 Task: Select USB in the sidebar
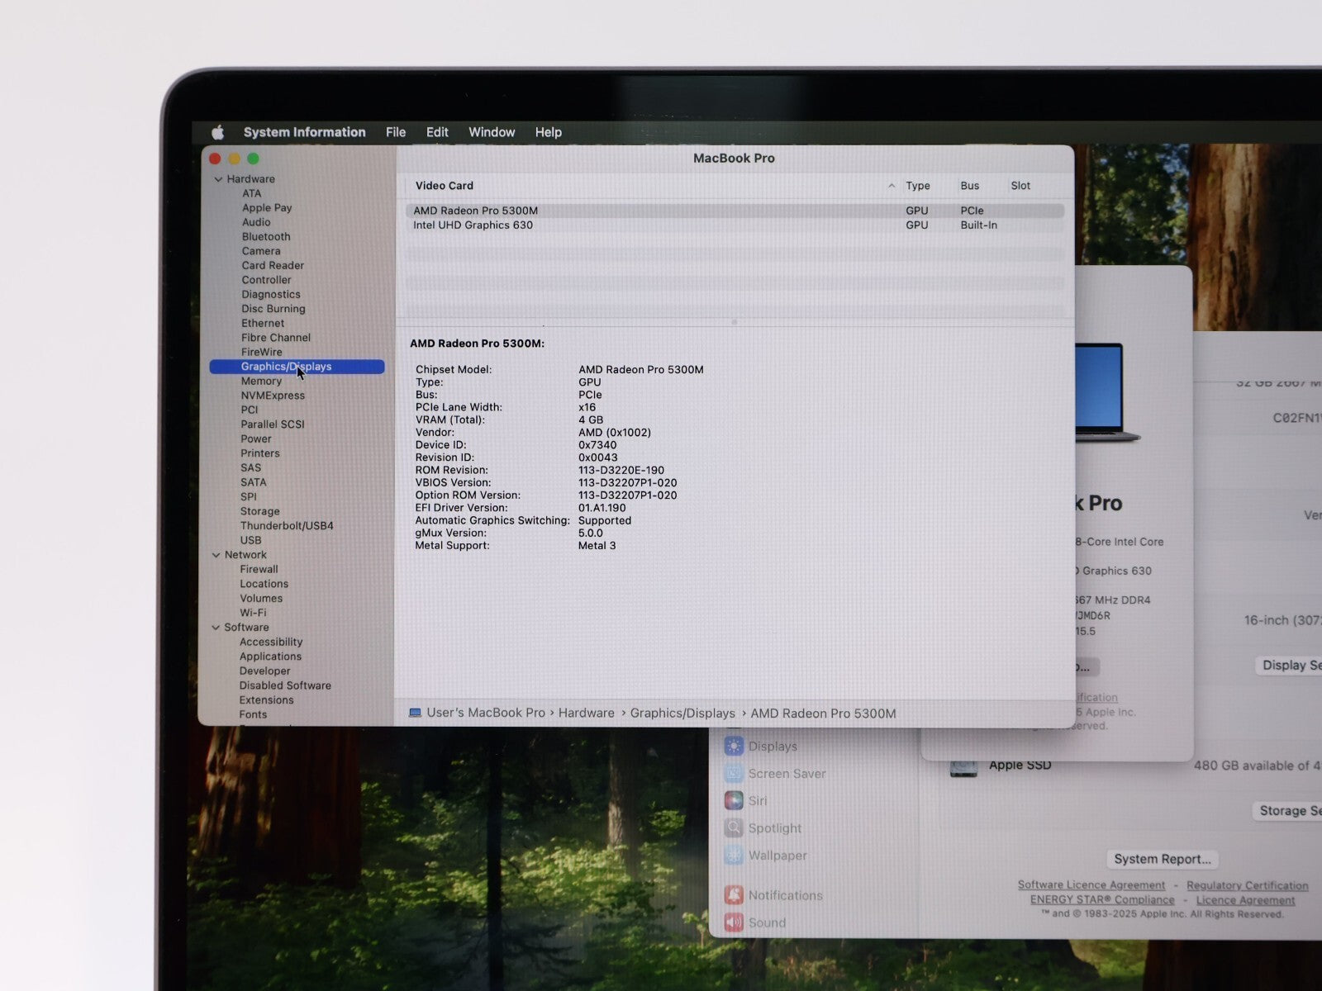pos(250,541)
